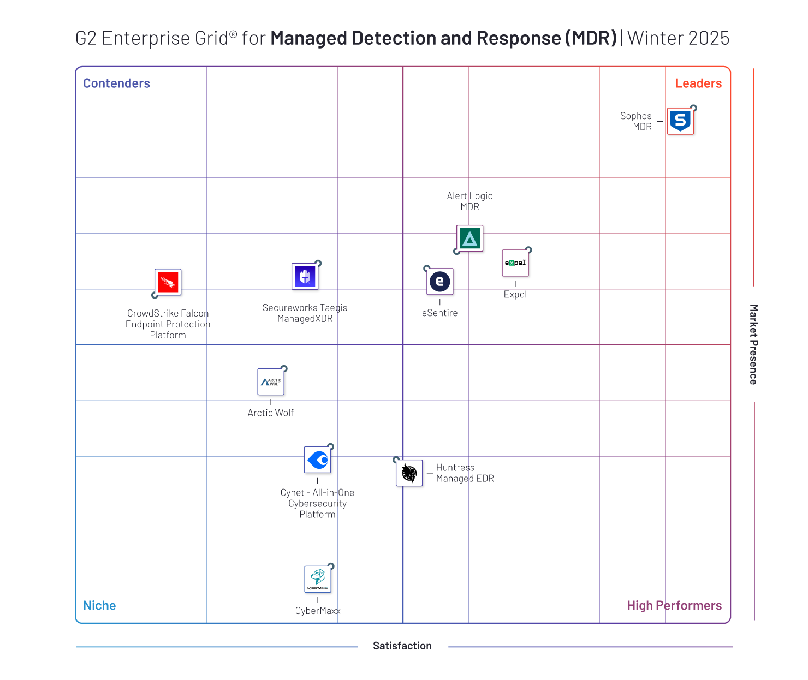Select Cynet All-in-One Cybersecurity Platform label
Screen dimensions: 808x680
(318, 504)
